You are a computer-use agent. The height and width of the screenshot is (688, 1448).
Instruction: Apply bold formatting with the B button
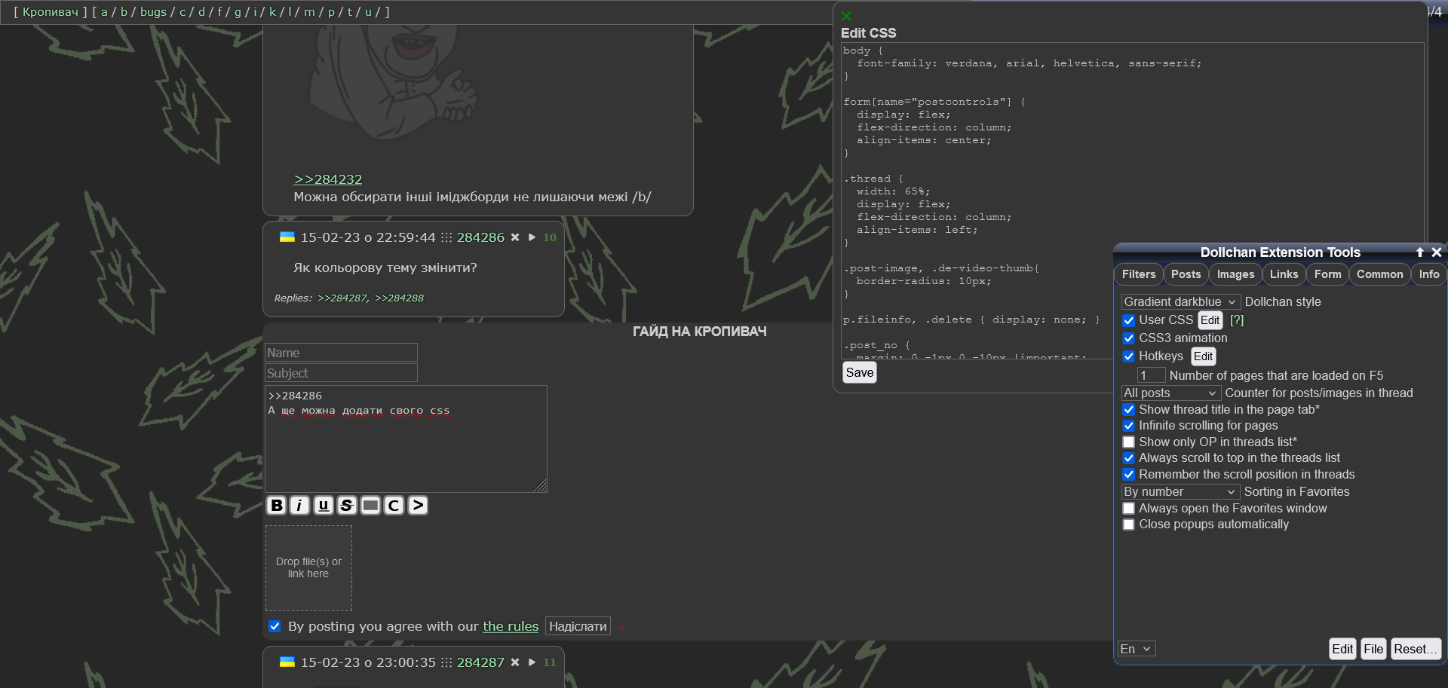(x=277, y=506)
